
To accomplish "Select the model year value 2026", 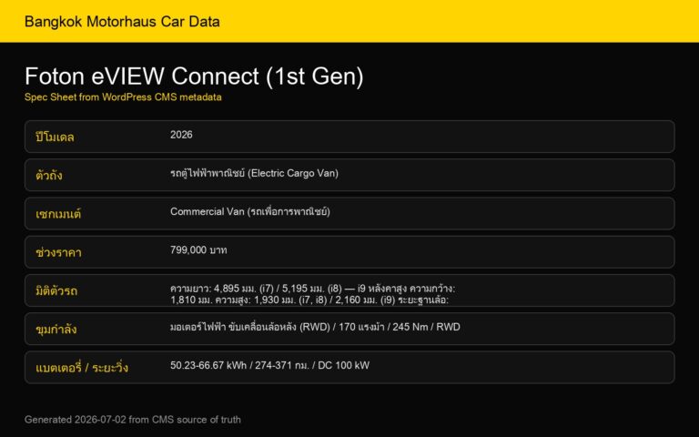I will point(181,135).
